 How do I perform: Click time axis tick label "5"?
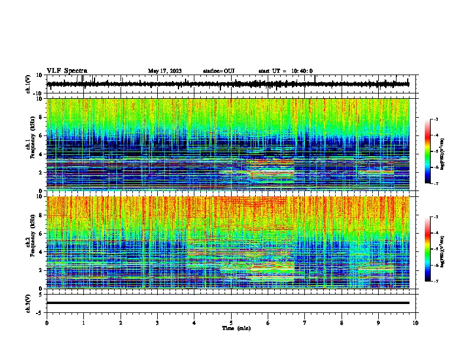pos(231,323)
